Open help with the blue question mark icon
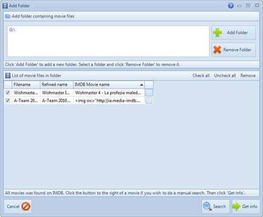Image resolution: width=263 pixels, height=217 pixels. pyautogui.click(x=231, y=5)
